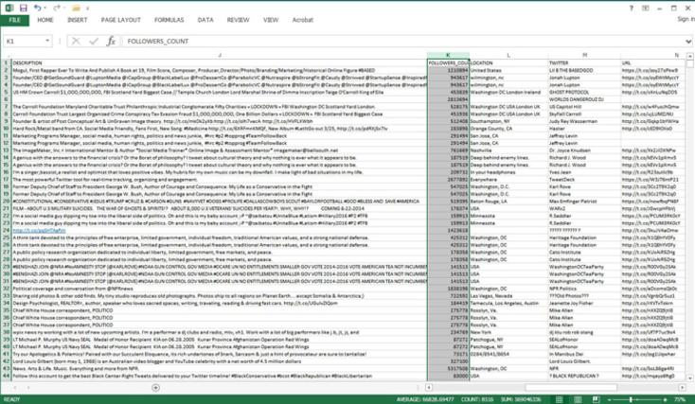695x404 pixels.
Task: Confirm entry with the checkmark icon
Action: point(94,42)
